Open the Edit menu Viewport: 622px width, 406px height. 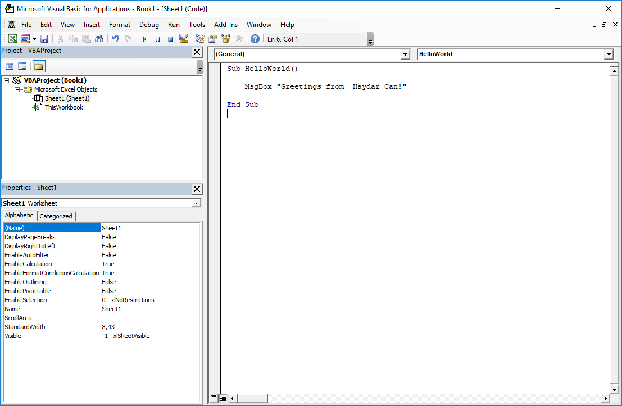(46, 25)
